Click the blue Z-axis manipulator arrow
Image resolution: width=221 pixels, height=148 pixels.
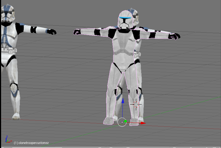pyautogui.click(x=123, y=101)
